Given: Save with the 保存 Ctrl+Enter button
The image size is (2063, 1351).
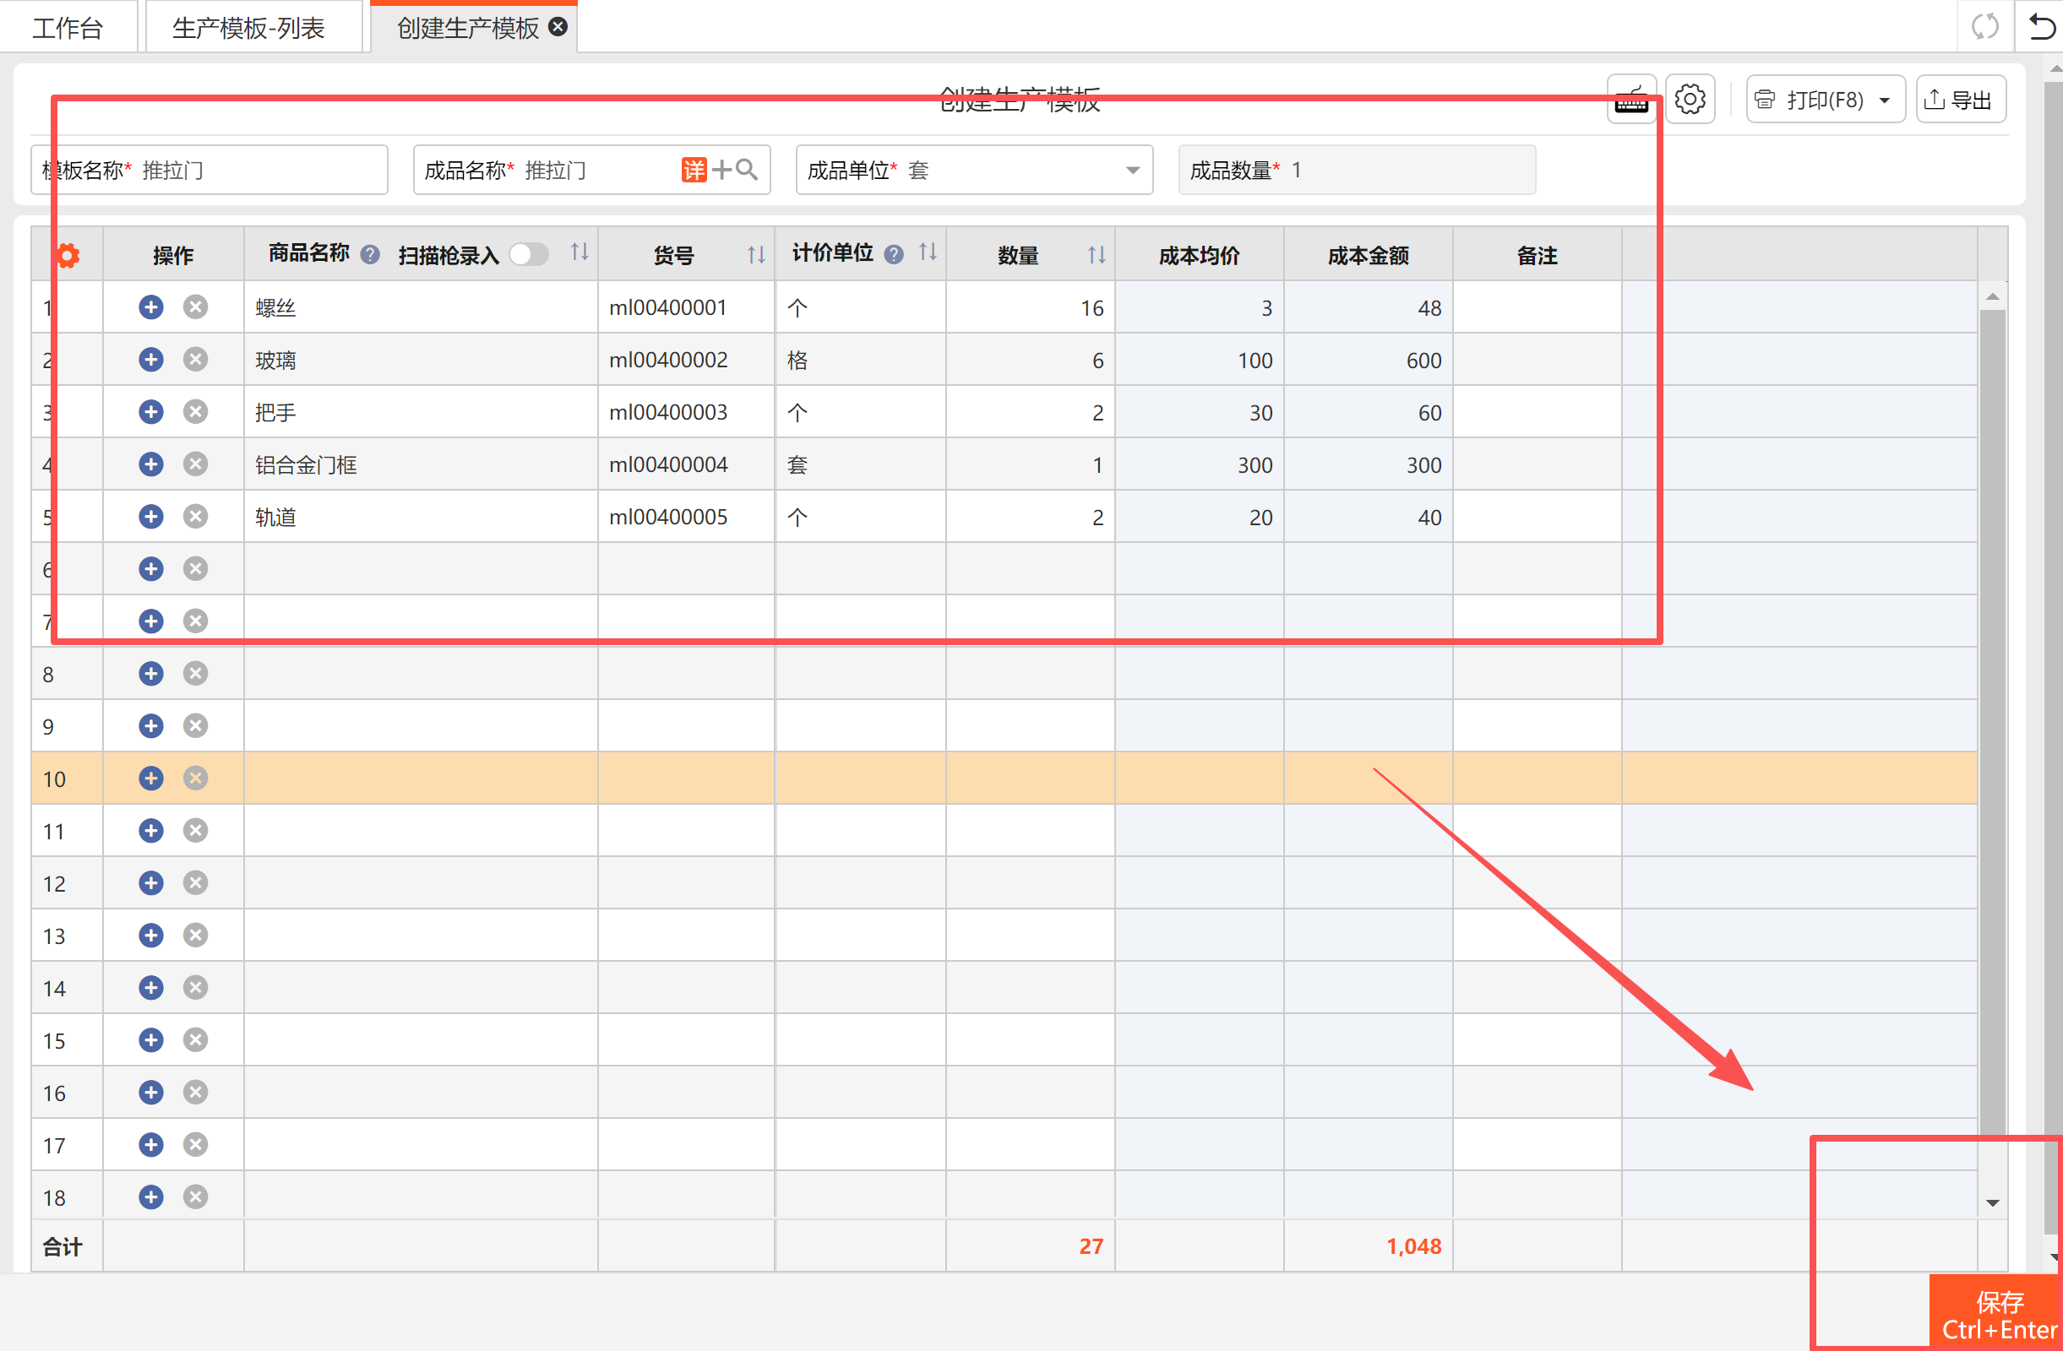Looking at the screenshot, I should click(x=1995, y=1314).
